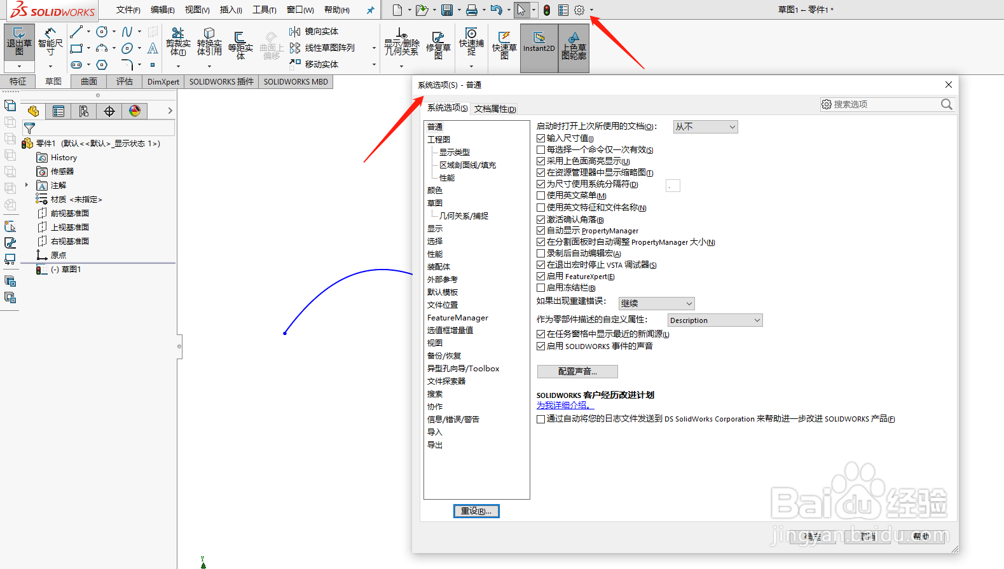Viewport: 1004px width, 569px height.
Task: Open the Description custom property dropdown
Action: tap(715, 320)
